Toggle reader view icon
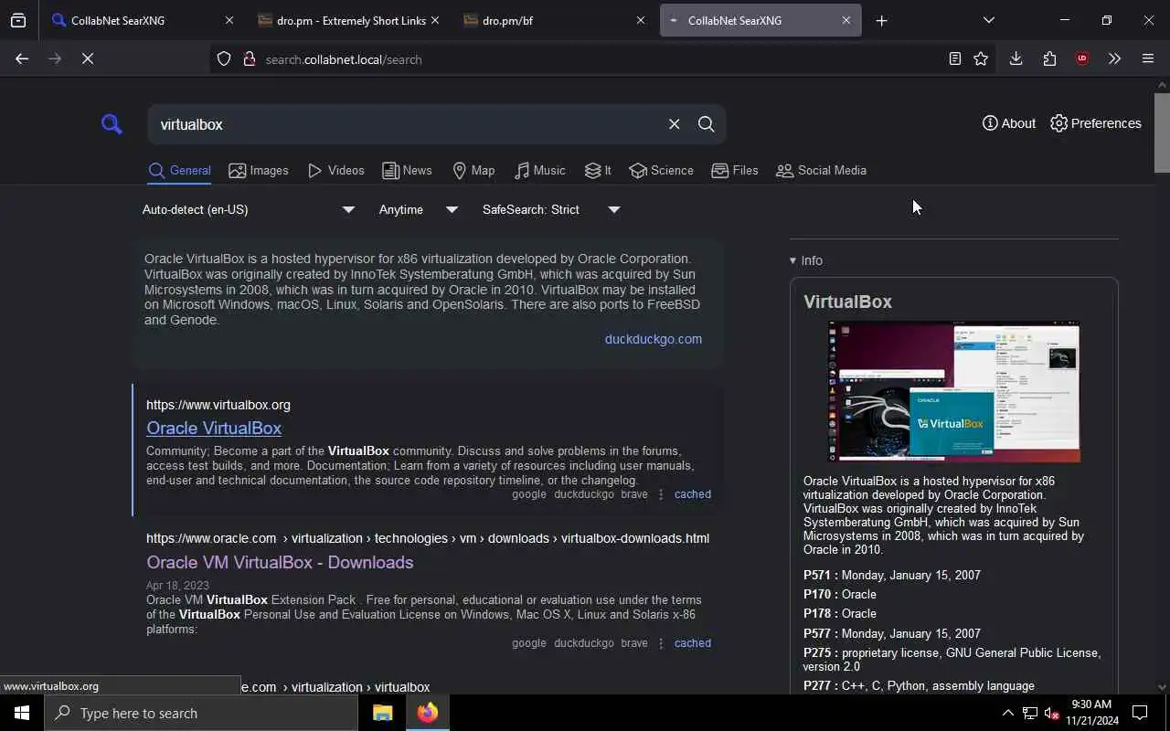The height and width of the screenshot is (731, 1170). 954,58
